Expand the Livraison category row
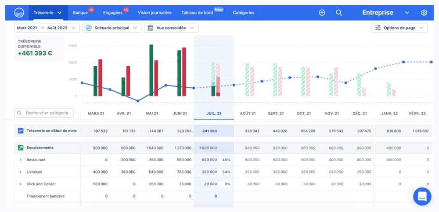Screen dimensions: 439x212 pos(20,172)
